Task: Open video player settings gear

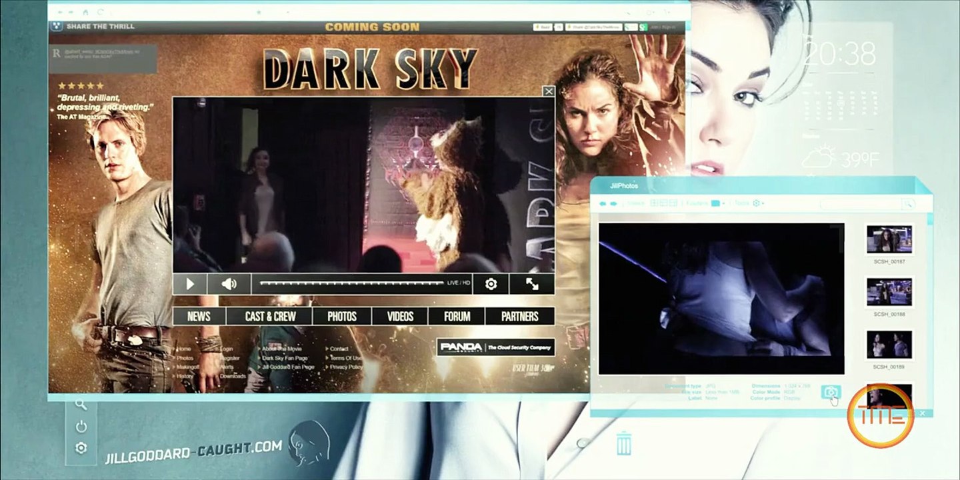Action: pos(491,284)
